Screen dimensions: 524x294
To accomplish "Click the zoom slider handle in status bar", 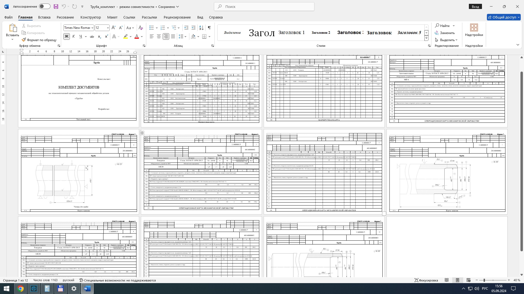I will click(x=484, y=280).
